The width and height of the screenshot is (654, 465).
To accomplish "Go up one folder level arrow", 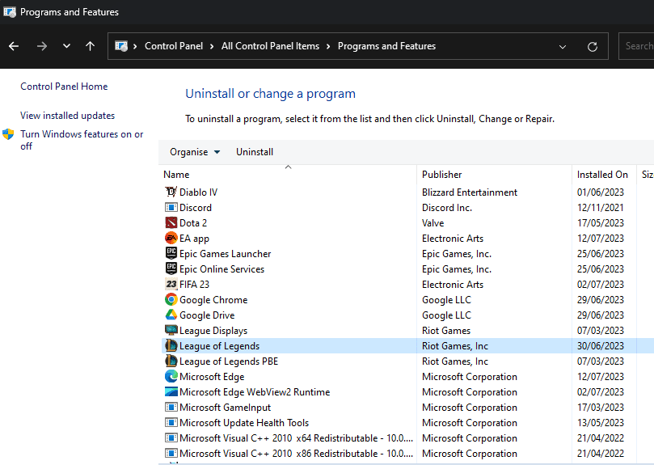I will pos(90,46).
